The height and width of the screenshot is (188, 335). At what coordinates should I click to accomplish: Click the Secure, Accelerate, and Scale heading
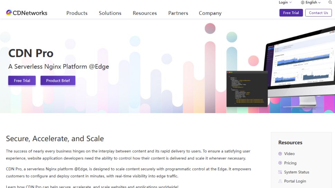tap(55, 139)
